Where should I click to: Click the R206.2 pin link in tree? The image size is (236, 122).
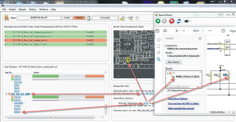[x=17, y=112]
